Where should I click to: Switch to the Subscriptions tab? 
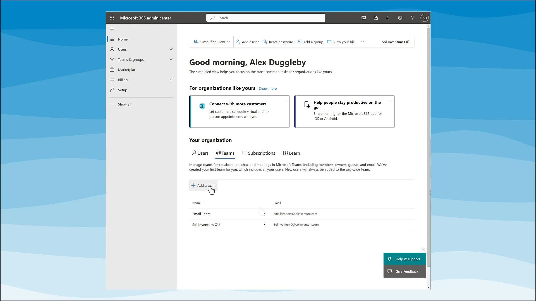pos(259,153)
